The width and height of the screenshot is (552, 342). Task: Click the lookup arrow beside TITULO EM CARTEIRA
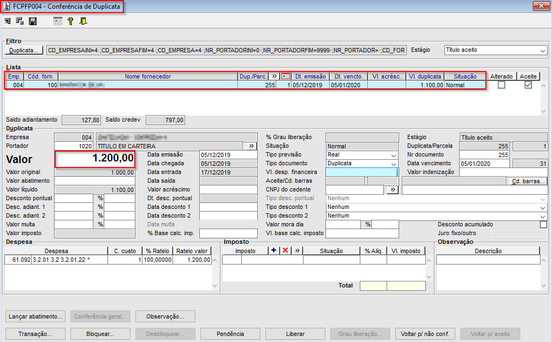pyautogui.click(x=251, y=146)
